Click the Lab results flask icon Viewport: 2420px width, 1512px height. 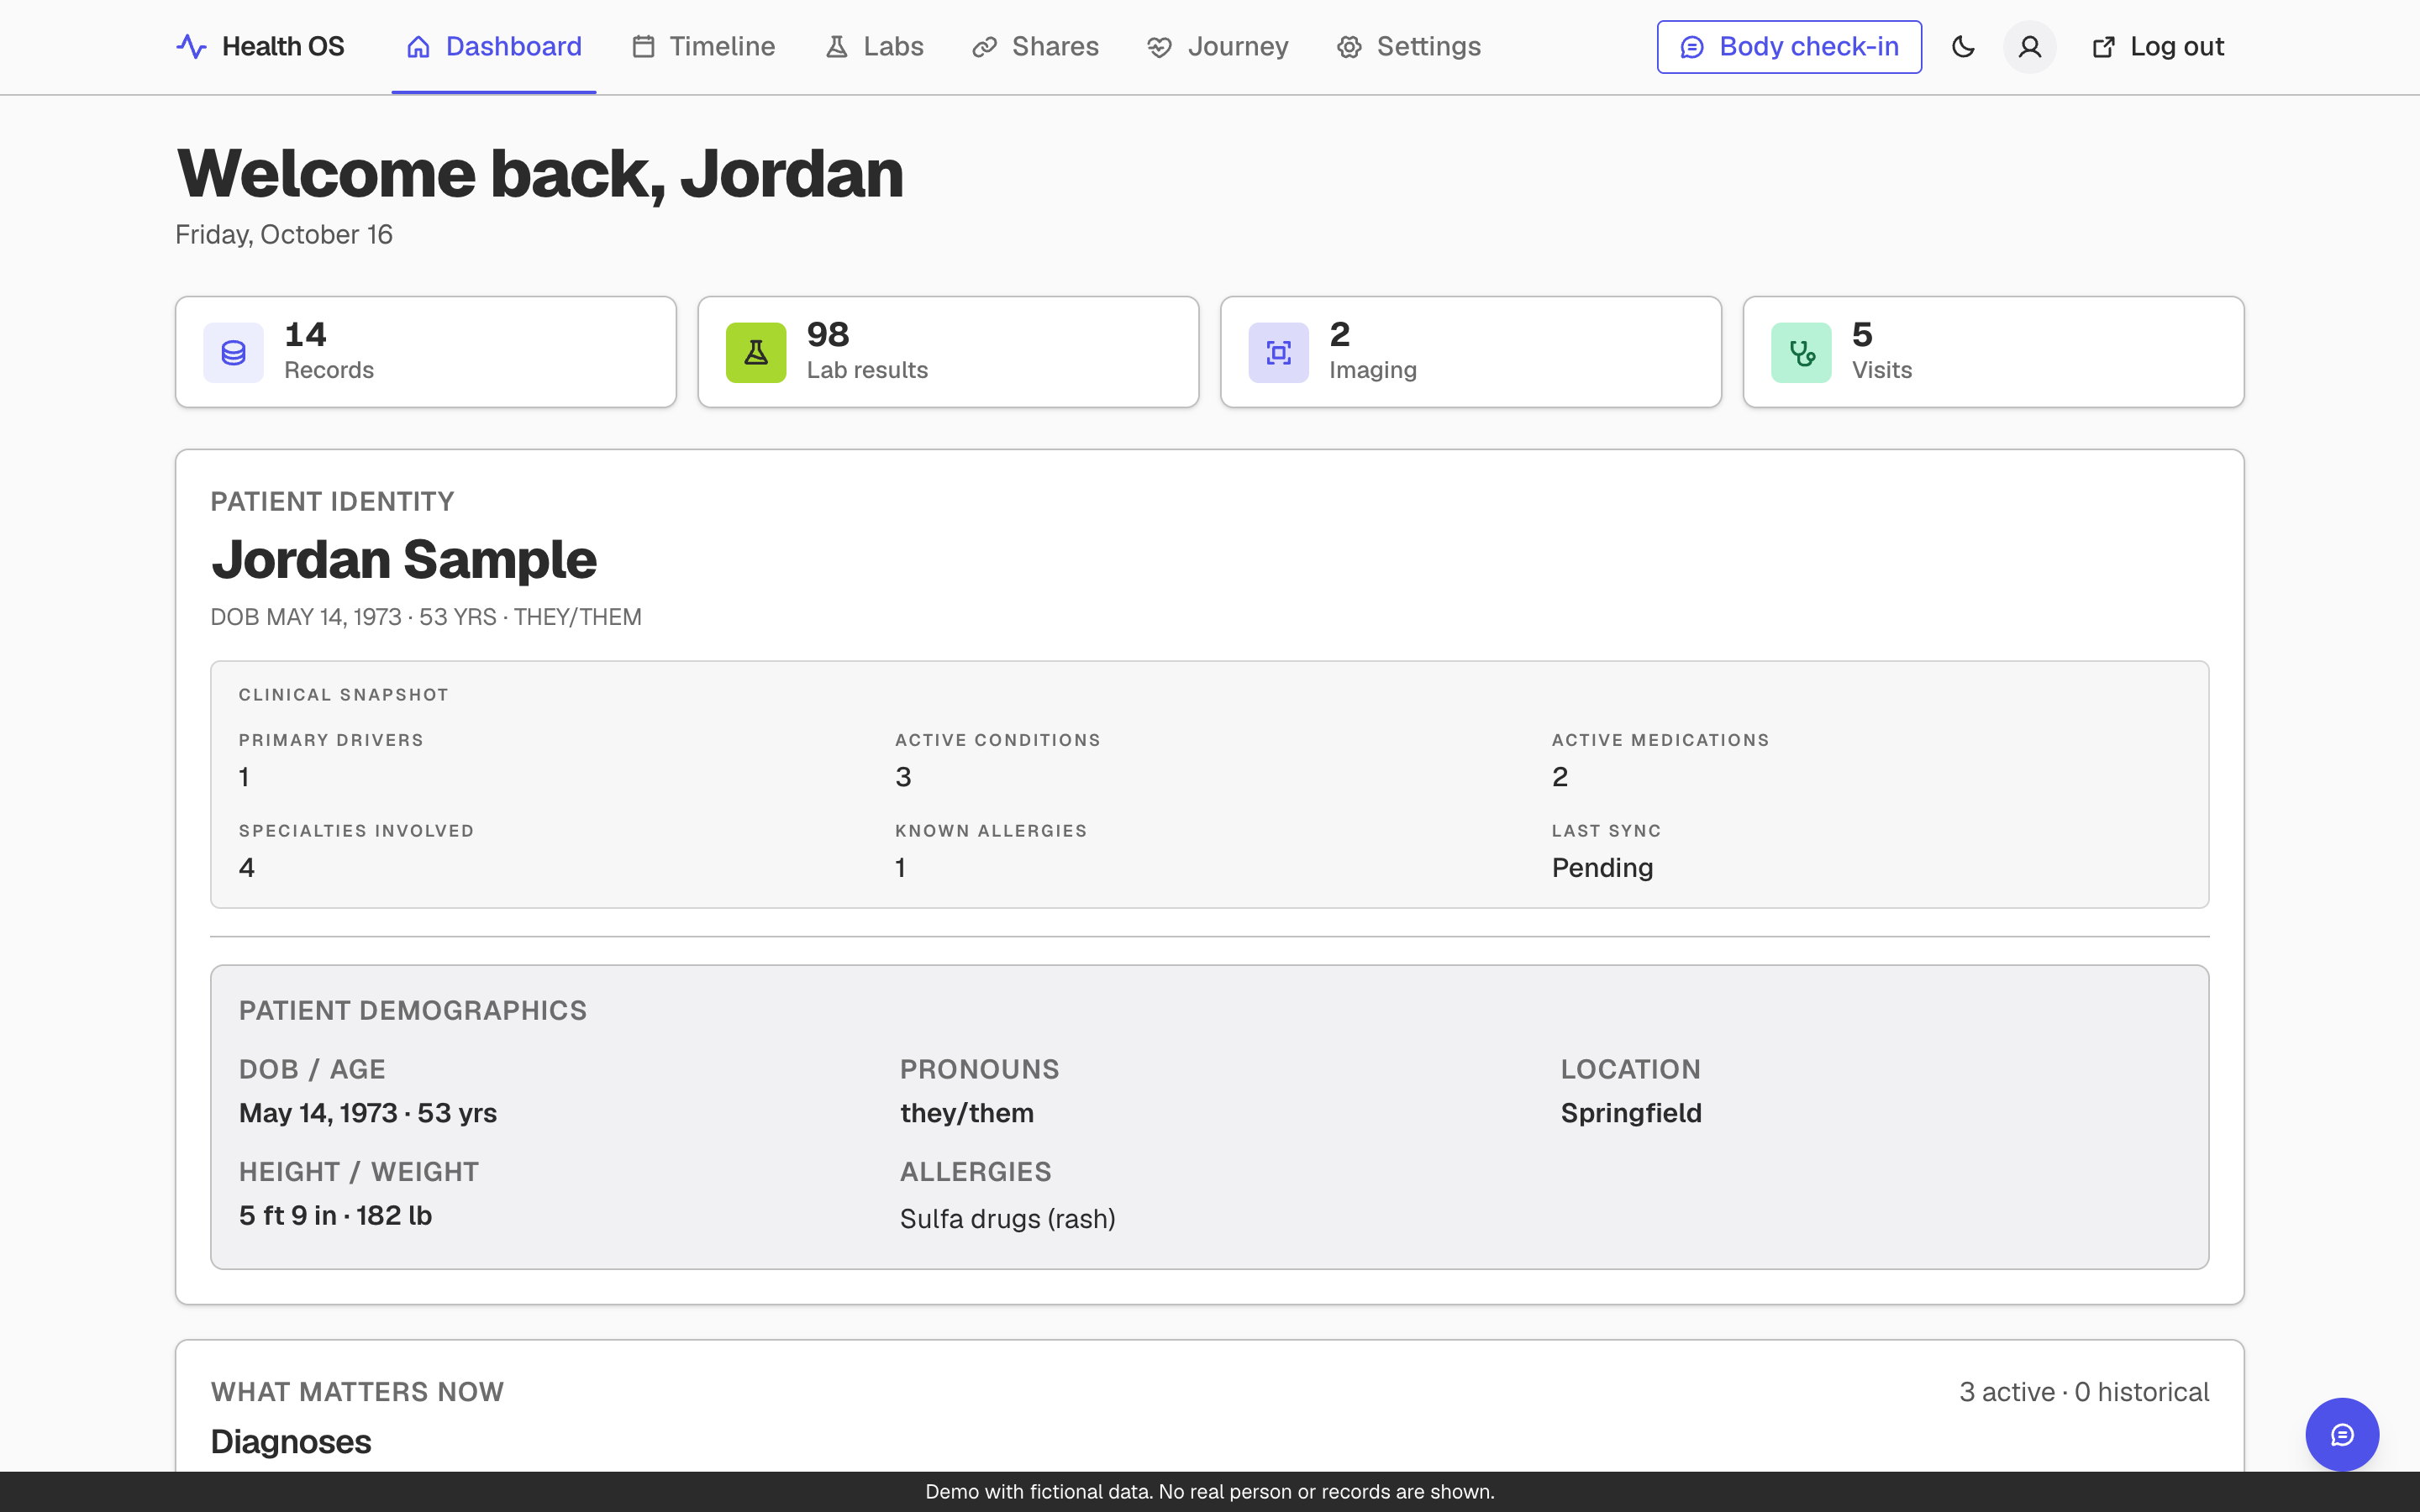coord(756,352)
